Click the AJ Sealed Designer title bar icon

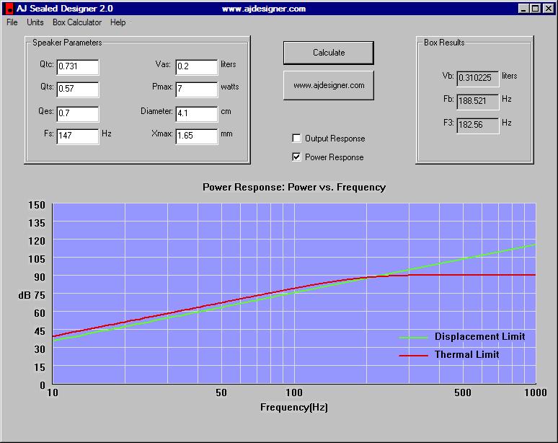[9, 9]
